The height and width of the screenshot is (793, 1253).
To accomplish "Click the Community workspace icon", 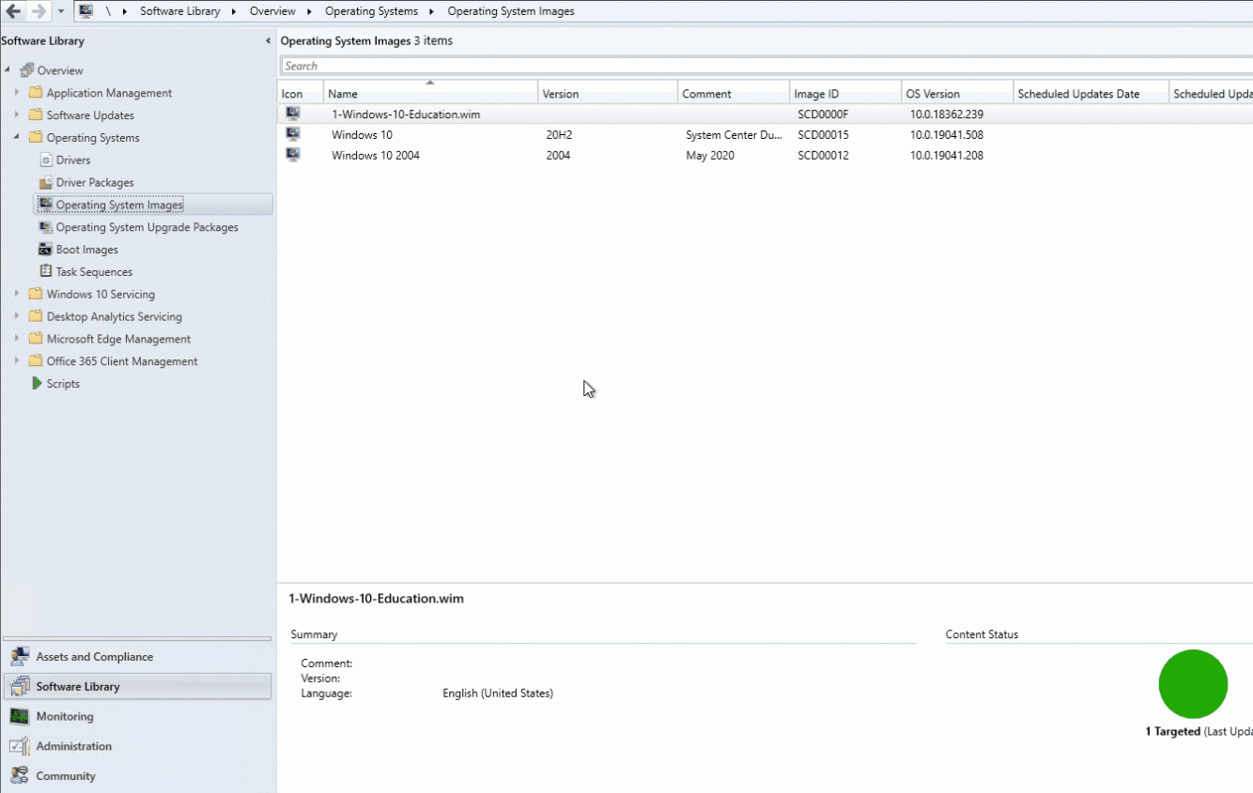I will [x=20, y=776].
